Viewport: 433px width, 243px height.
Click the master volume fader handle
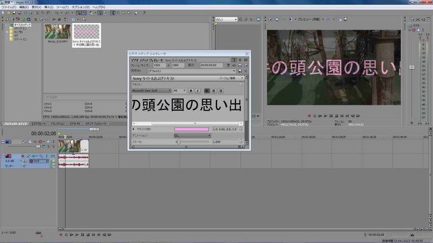point(411,67)
